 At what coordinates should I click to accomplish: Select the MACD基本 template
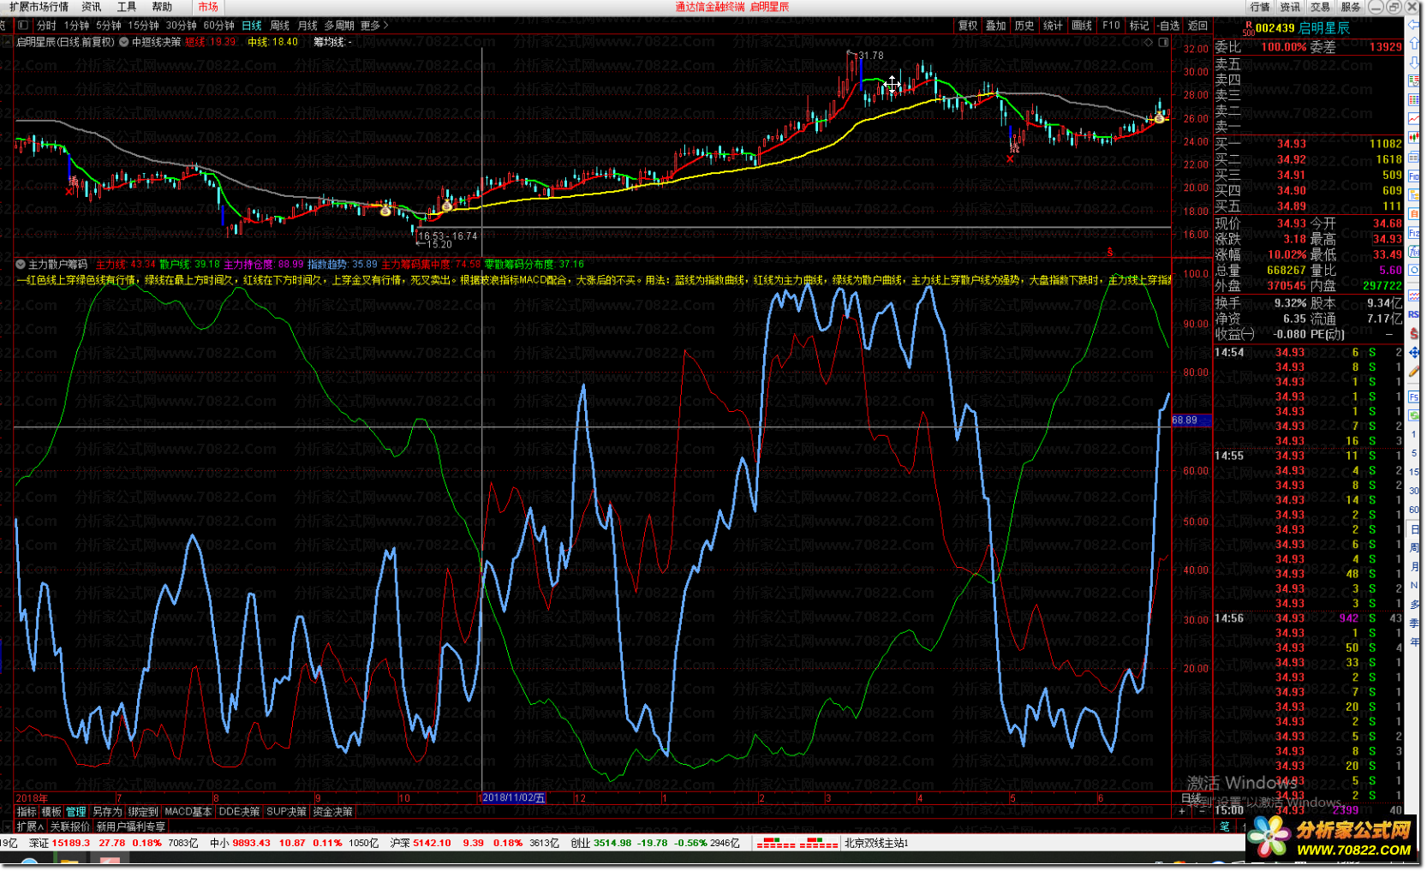coord(188,812)
